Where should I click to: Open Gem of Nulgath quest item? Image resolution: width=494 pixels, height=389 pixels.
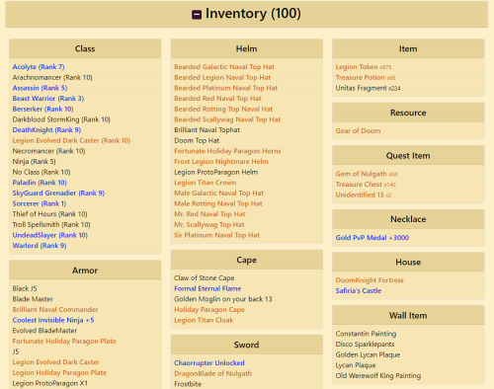[x=361, y=174]
